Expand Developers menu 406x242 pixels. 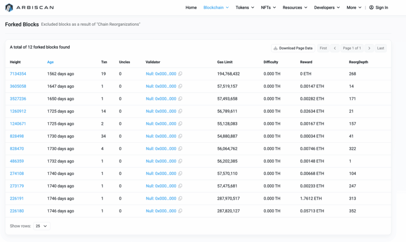point(327,8)
